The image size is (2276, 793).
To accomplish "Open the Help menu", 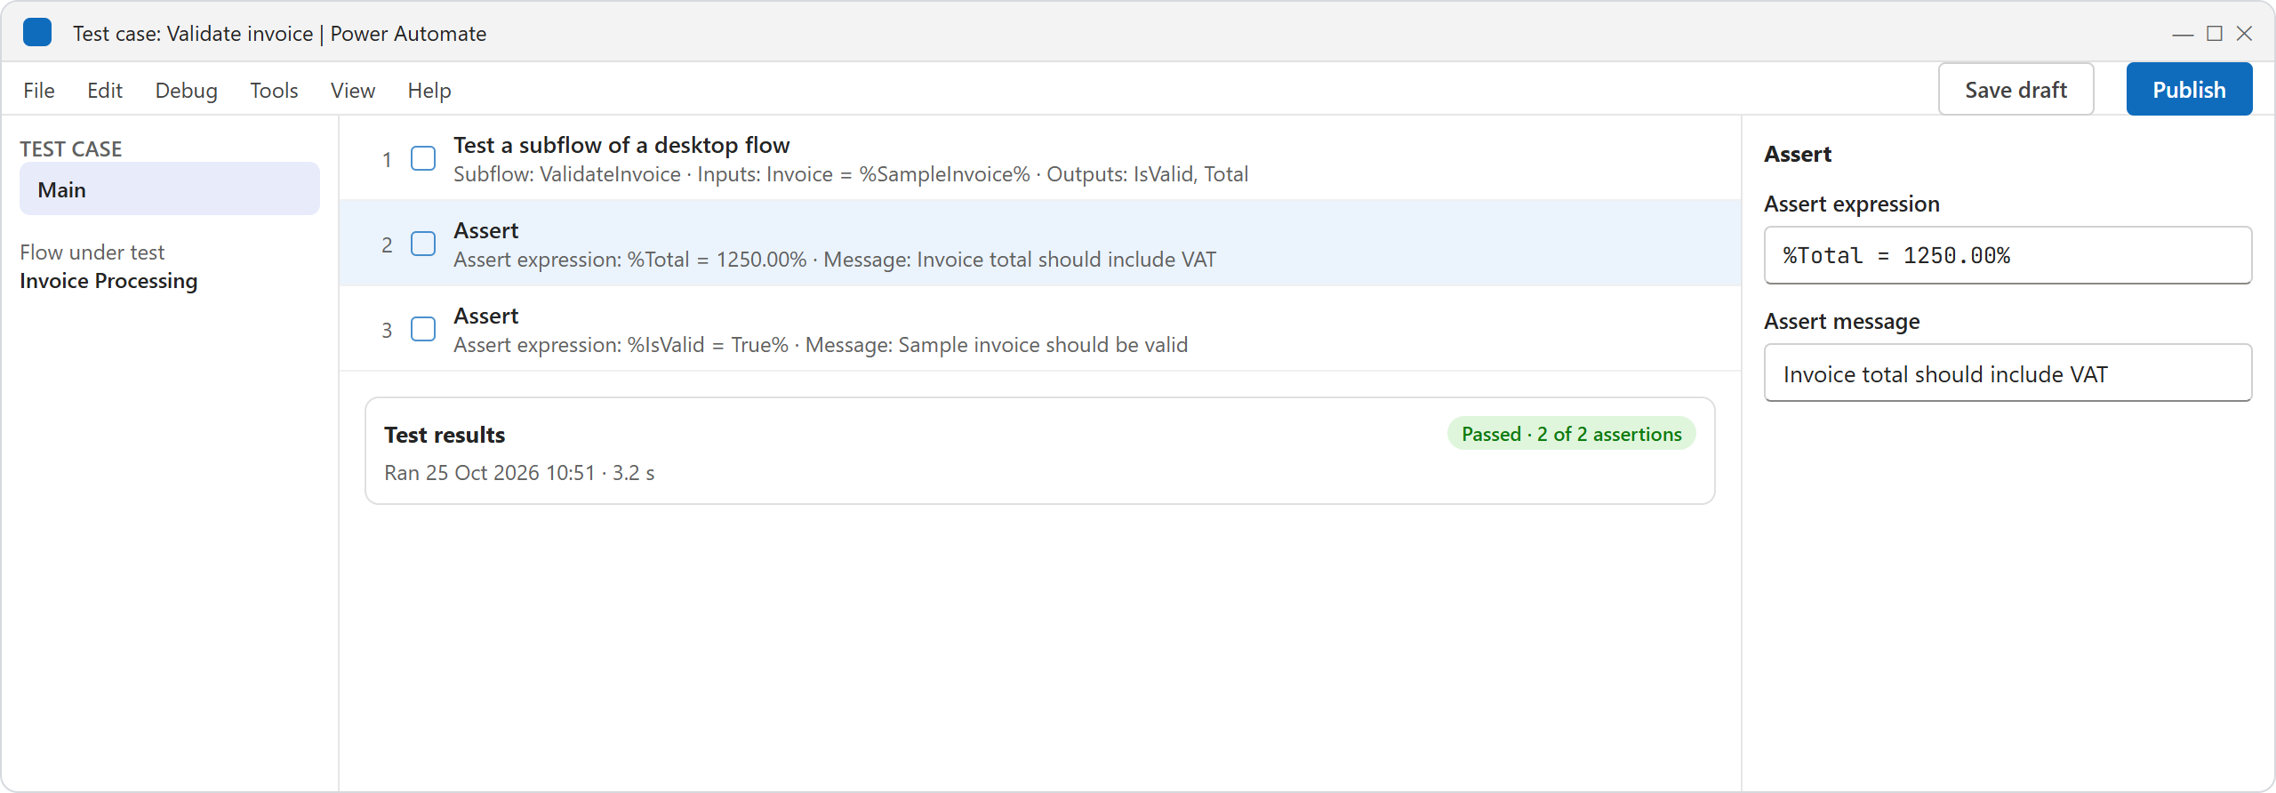I will pyautogui.click(x=429, y=90).
